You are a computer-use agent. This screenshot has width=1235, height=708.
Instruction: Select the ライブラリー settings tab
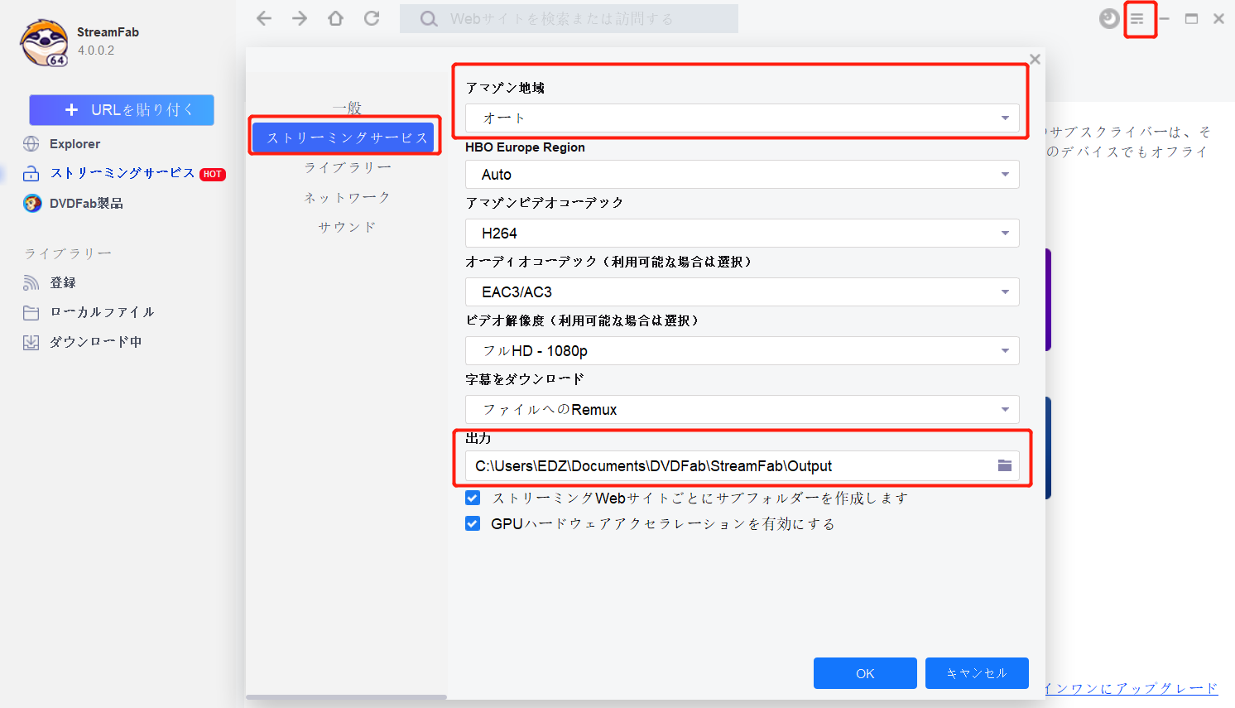(347, 167)
